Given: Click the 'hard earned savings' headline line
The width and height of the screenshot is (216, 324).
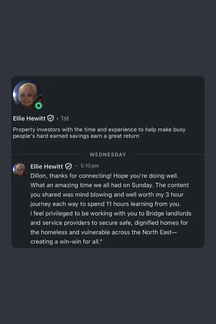Looking at the screenshot, I should coord(76,136).
